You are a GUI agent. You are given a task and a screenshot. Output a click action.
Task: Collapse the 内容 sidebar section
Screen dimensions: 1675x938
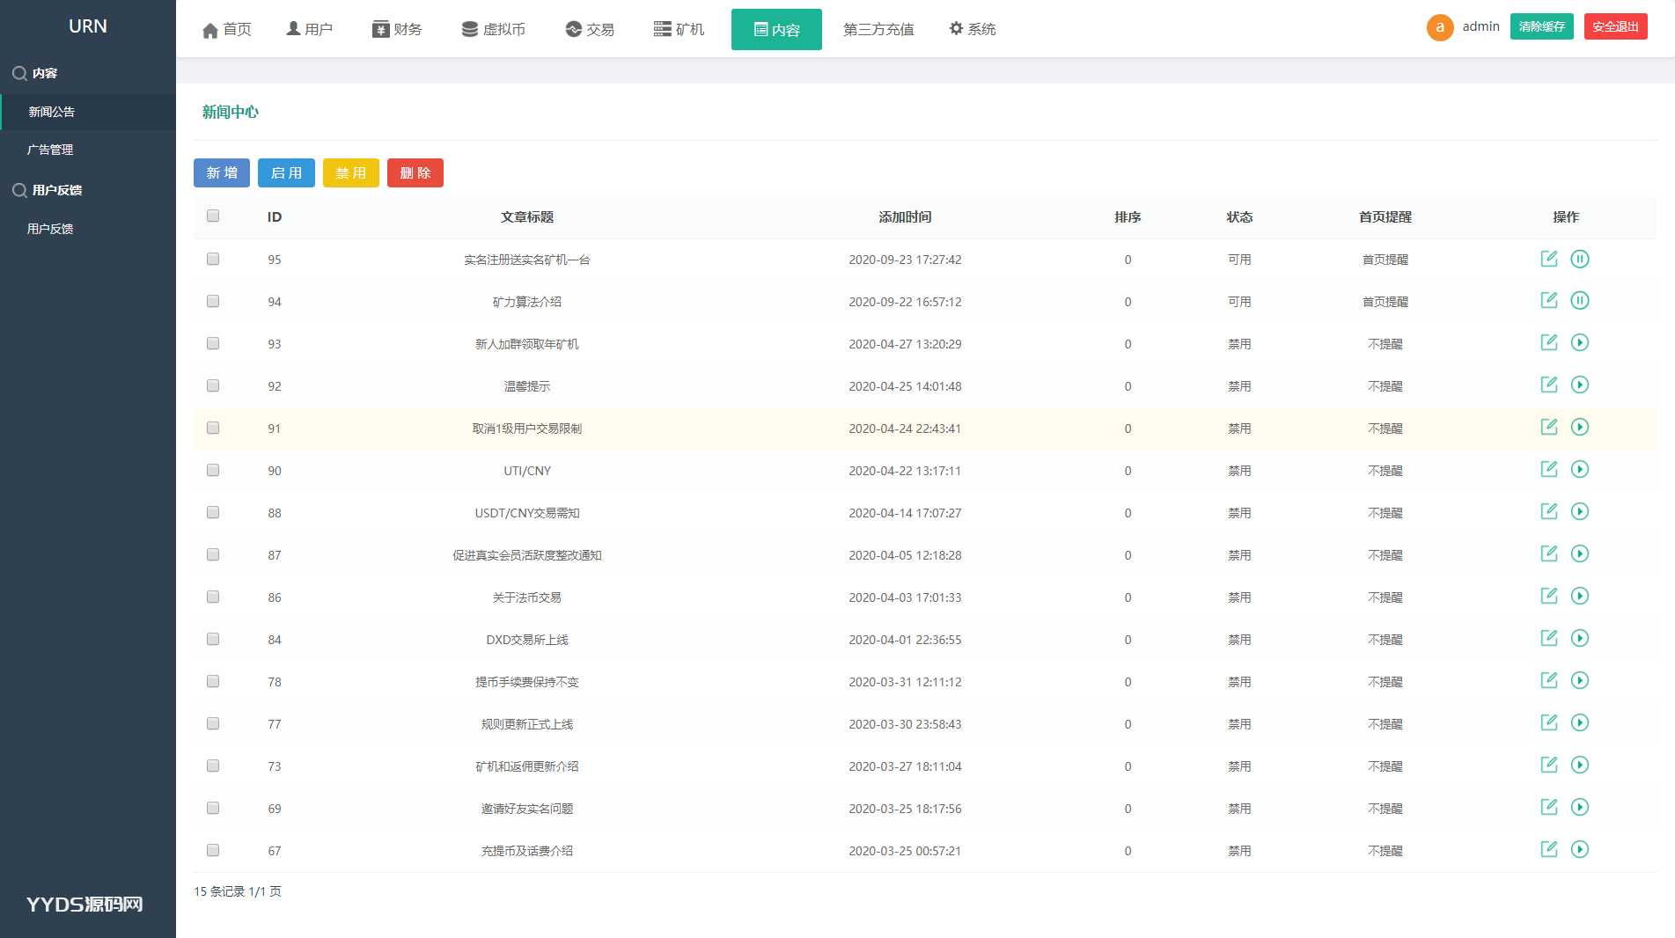tap(44, 73)
